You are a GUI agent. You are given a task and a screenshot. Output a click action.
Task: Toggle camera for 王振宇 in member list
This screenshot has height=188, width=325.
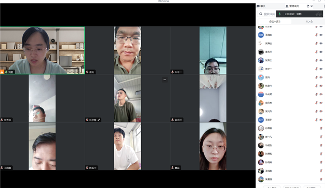321,120
